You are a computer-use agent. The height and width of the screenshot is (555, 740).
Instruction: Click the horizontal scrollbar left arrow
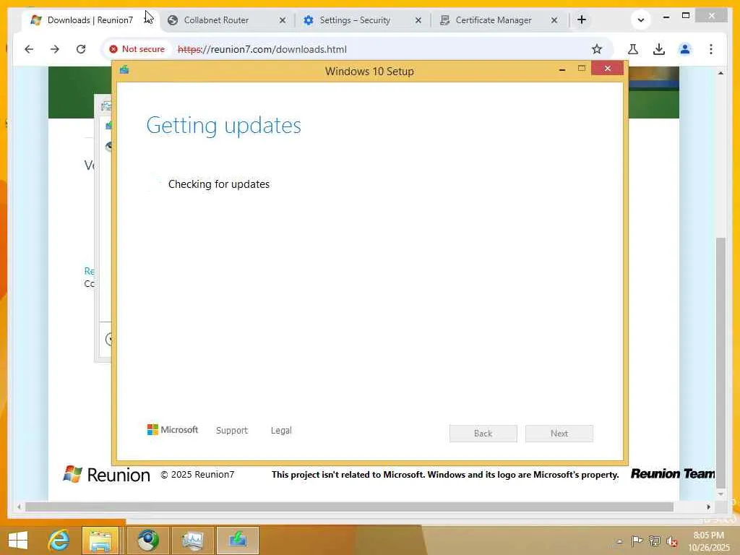(x=19, y=507)
